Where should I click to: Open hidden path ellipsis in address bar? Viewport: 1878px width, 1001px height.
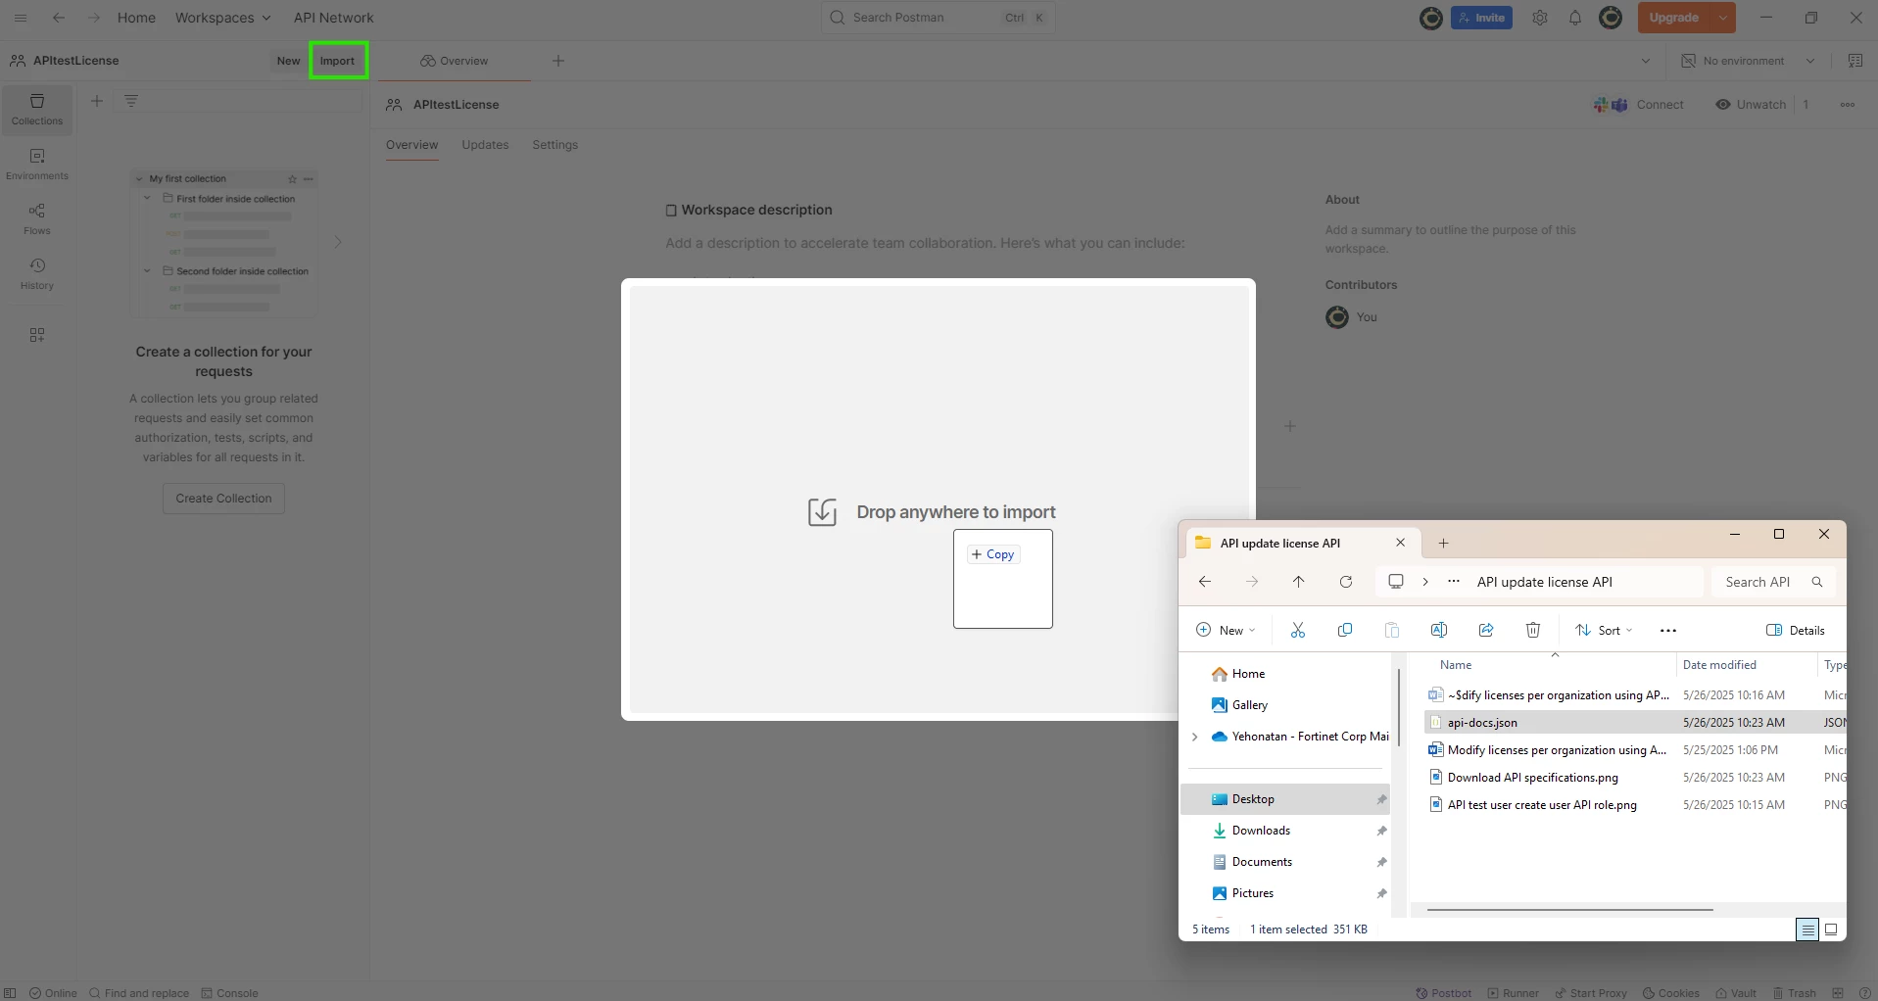click(x=1454, y=582)
